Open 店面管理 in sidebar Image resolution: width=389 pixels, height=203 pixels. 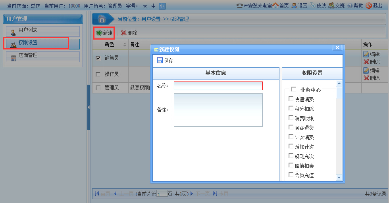(43, 57)
